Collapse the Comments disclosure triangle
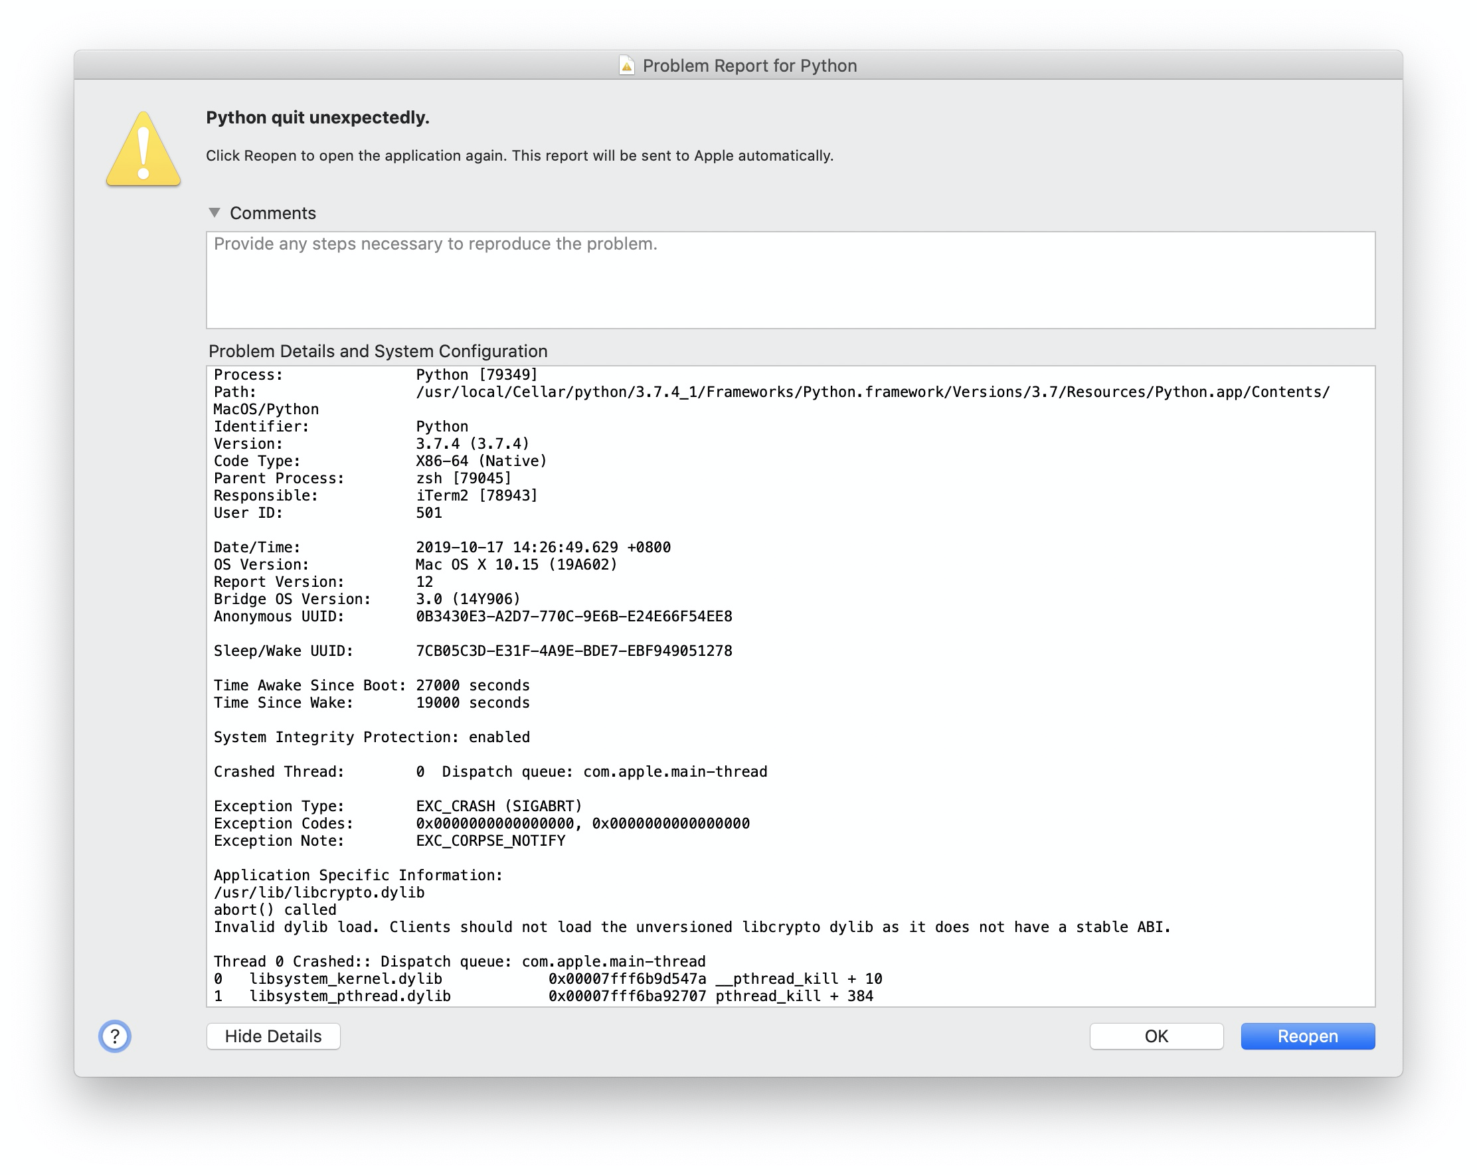The image size is (1477, 1175). (215, 213)
